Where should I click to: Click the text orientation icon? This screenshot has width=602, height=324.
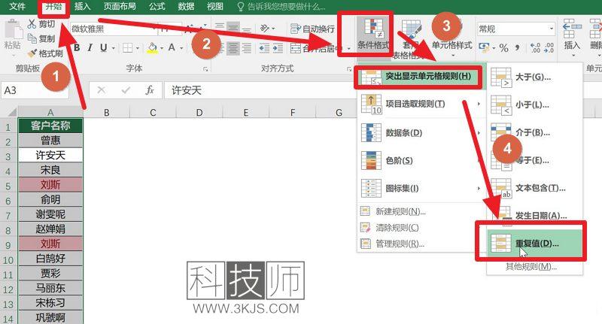(265, 28)
